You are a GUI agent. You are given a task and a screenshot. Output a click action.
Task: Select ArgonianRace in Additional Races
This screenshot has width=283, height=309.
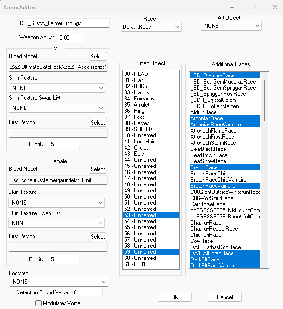[225, 118]
